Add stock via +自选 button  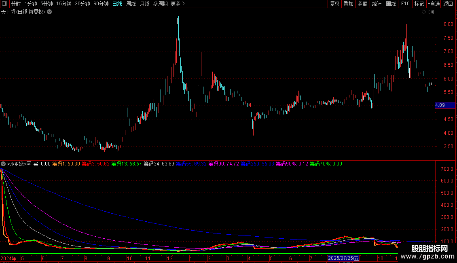434,4
